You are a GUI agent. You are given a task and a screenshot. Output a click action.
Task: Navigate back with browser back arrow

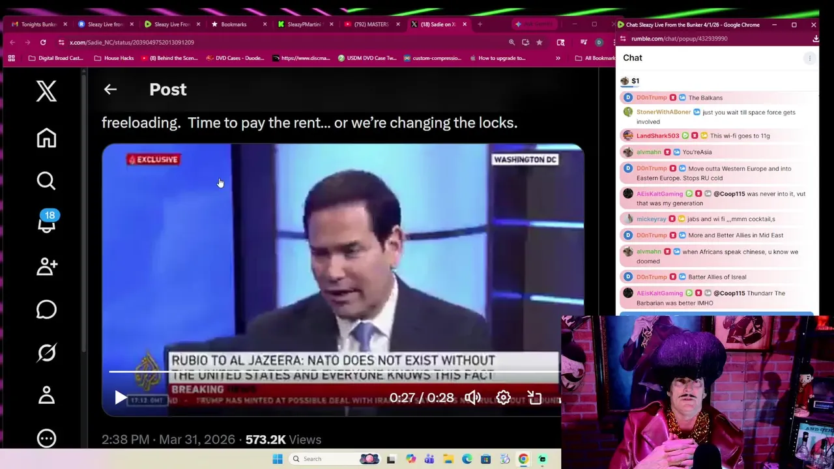(12, 42)
